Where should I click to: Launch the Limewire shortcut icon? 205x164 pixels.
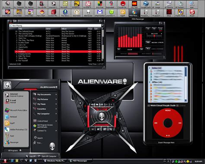pos(111,13)
